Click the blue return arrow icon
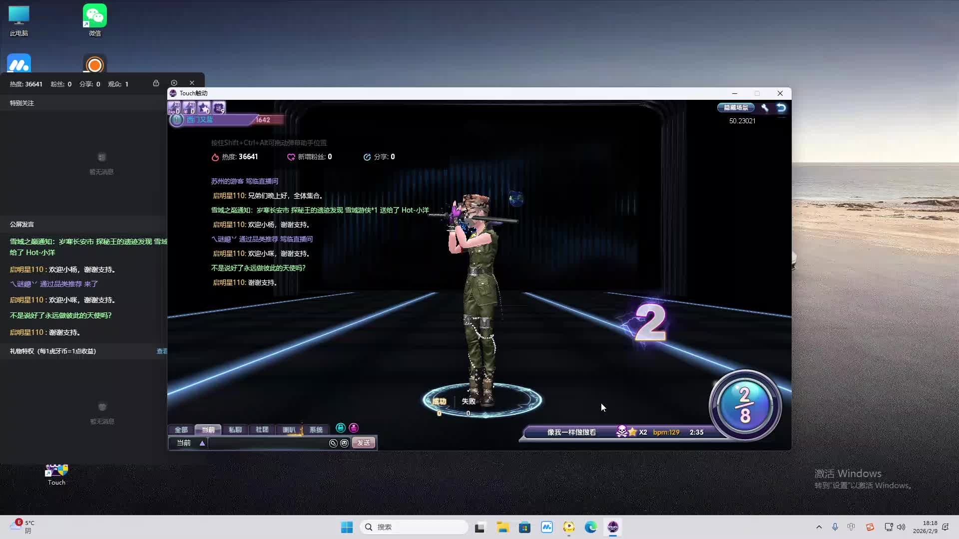Image resolution: width=959 pixels, height=539 pixels. (x=781, y=108)
